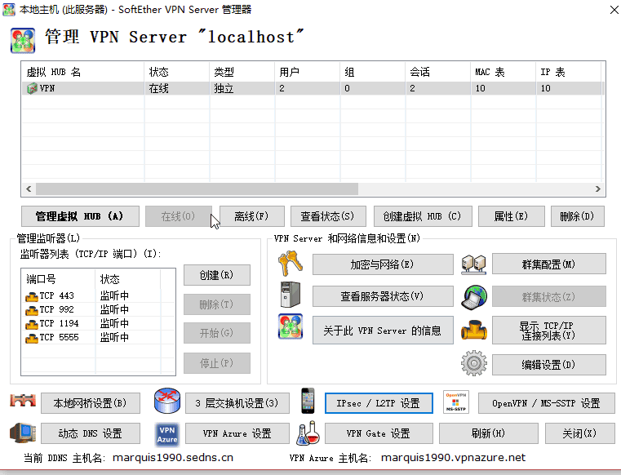Click 显示 TCP/IP 连接列表(Y) button

coord(549,330)
